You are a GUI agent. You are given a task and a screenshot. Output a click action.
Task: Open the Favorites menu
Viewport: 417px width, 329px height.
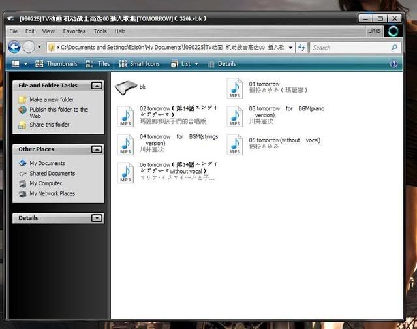(x=74, y=31)
